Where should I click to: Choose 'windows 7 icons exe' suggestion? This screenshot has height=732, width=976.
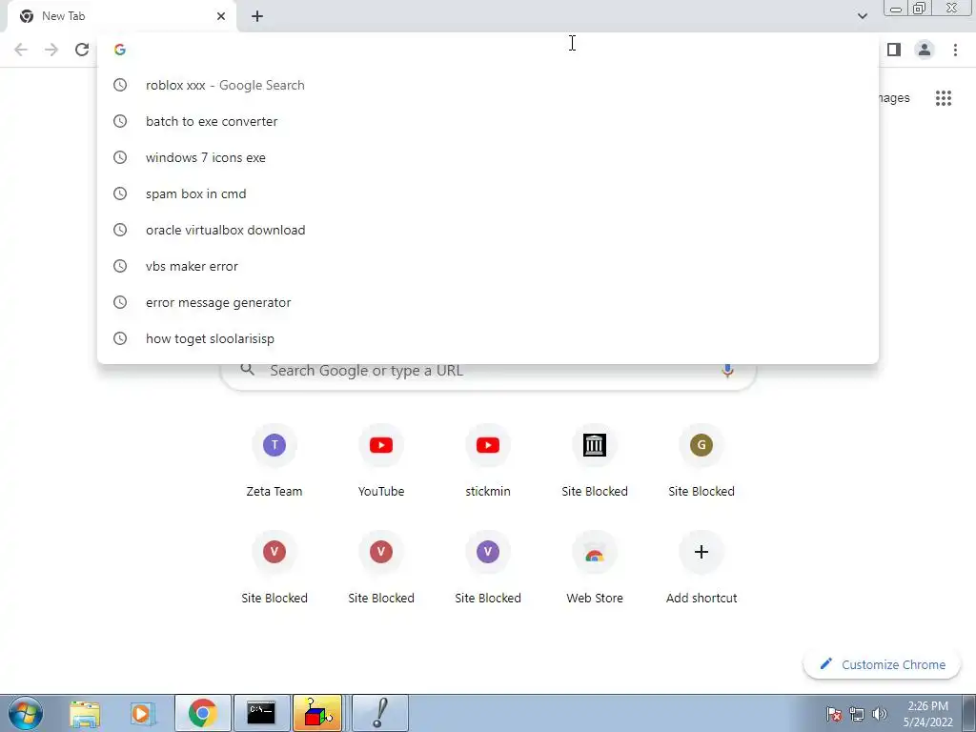(x=487, y=157)
